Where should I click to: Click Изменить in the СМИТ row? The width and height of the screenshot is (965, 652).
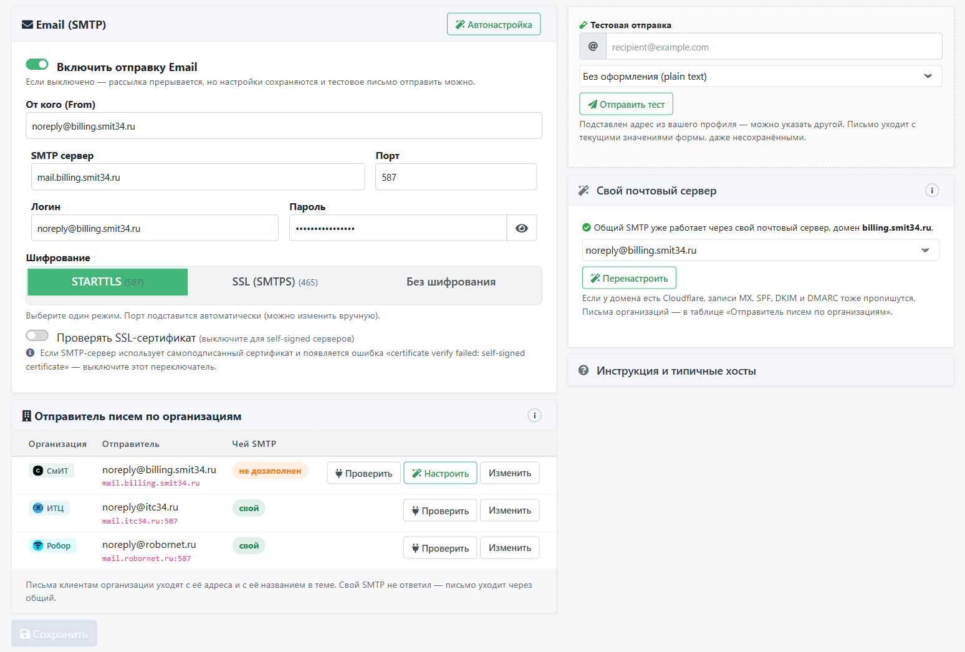click(x=510, y=473)
